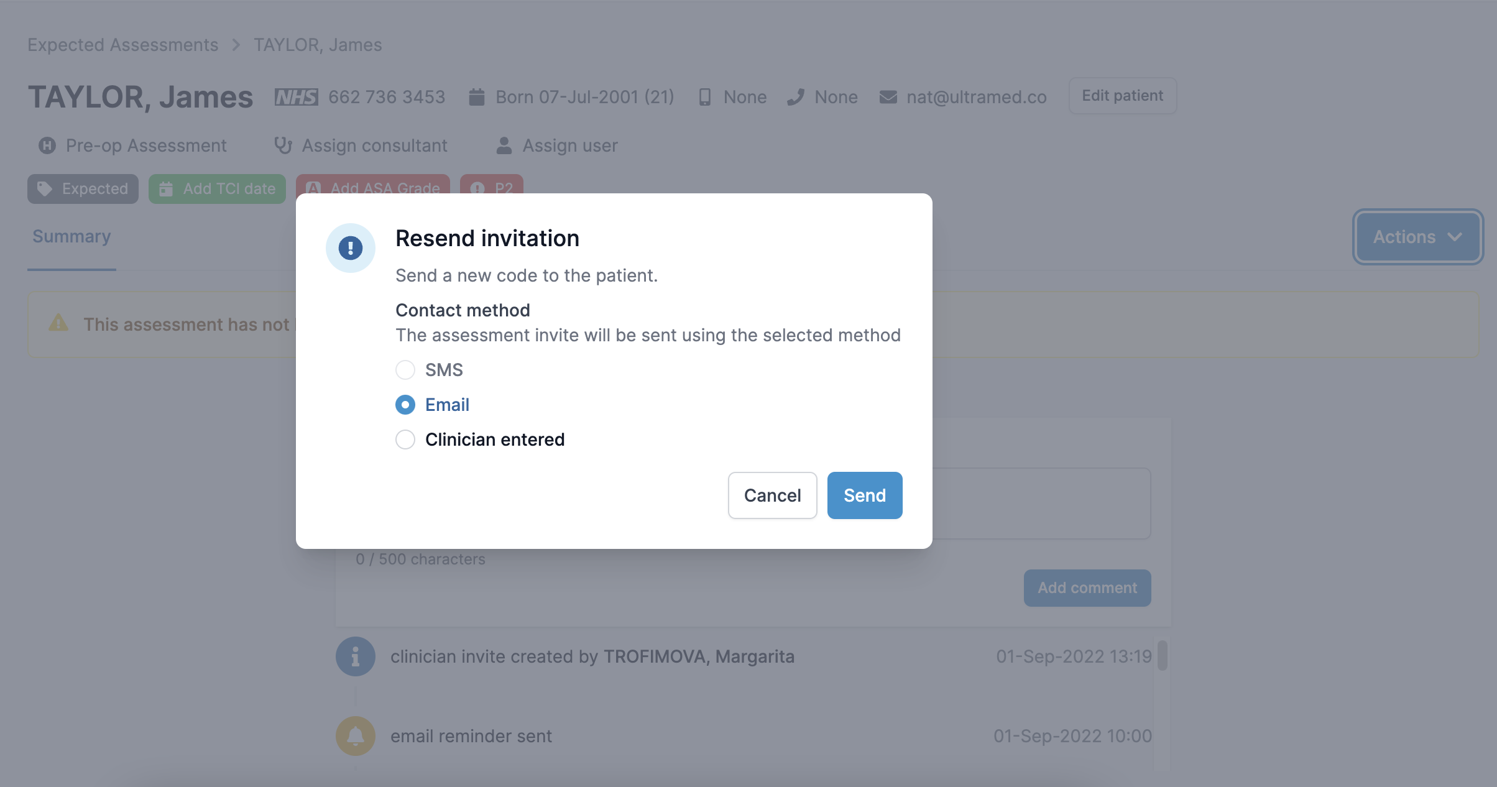Select the Email radio option
The height and width of the screenshot is (787, 1497).
coord(405,405)
